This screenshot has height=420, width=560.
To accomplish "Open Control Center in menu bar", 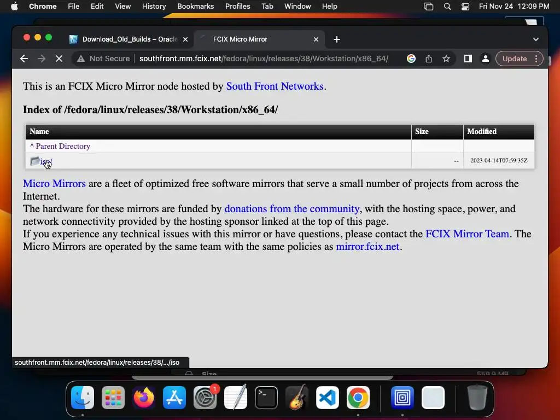I will point(465,7).
